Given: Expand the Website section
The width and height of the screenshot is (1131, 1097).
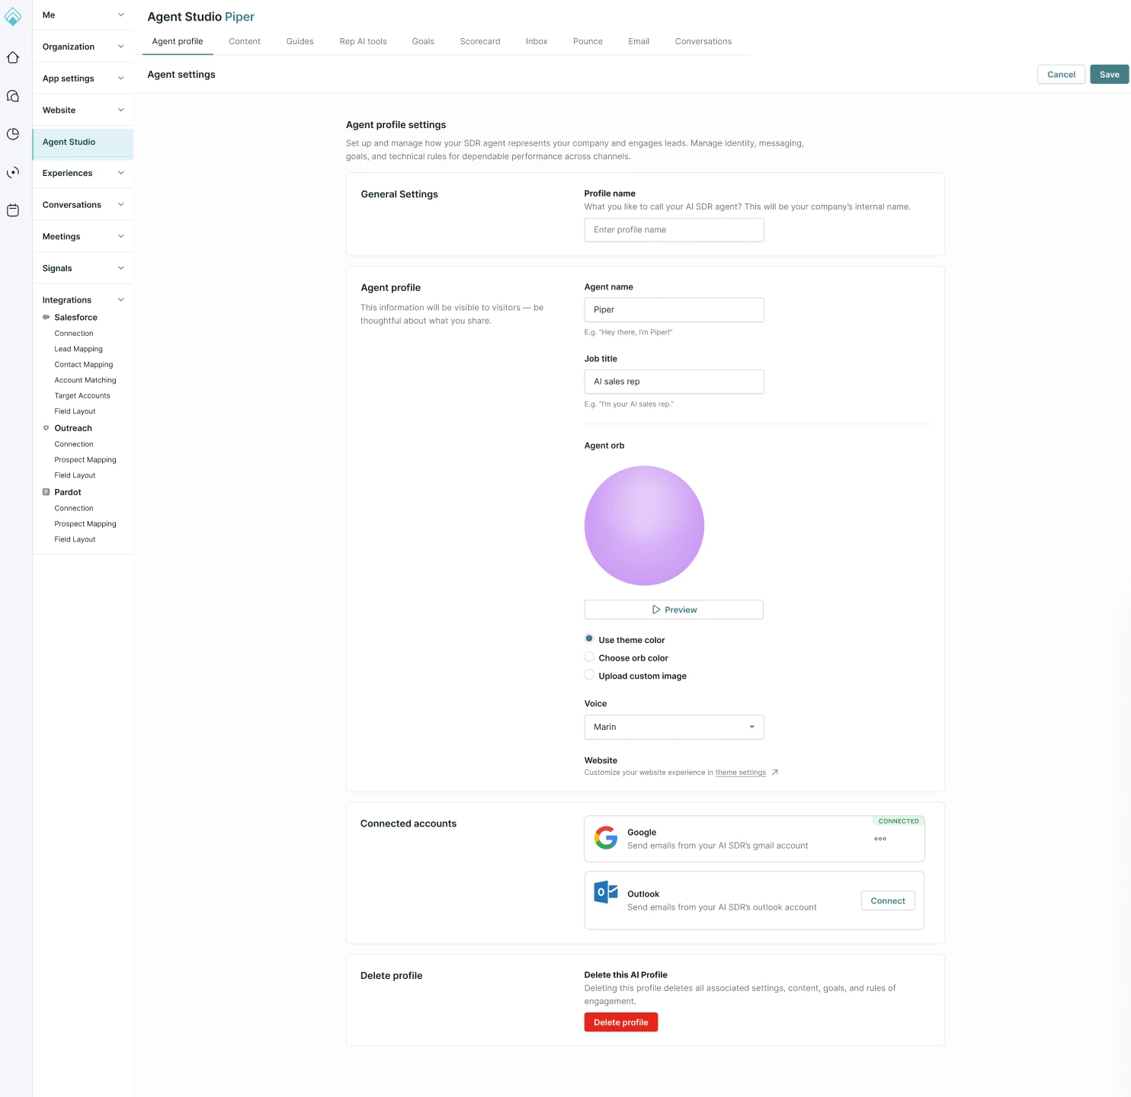Looking at the screenshot, I should point(83,110).
